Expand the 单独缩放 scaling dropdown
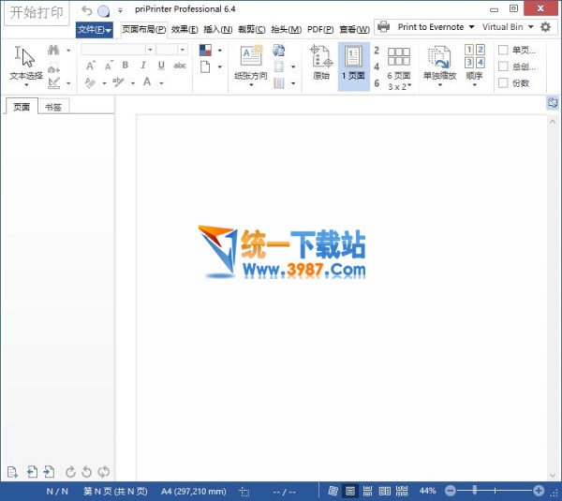Image resolution: width=562 pixels, height=501 pixels. tap(439, 83)
